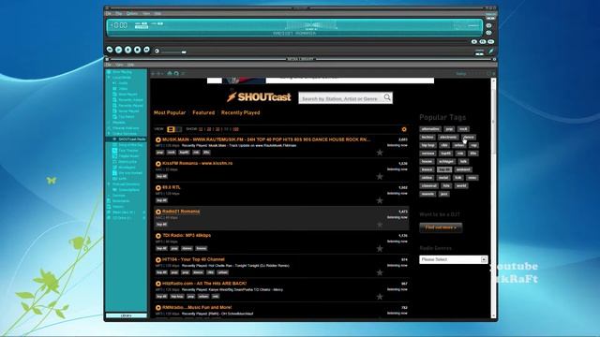Star HitzRadio.com as favorite
The image size is (600, 337).
pyautogui.click(x=380, y=296)
